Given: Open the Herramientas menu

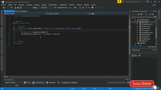Looking at the screenshot, I should point(53,5).
